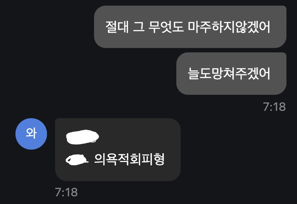Click empty space right of the upper scribble
The width and height of the screenshot is (297, 204).
click(x=138, y=137)
